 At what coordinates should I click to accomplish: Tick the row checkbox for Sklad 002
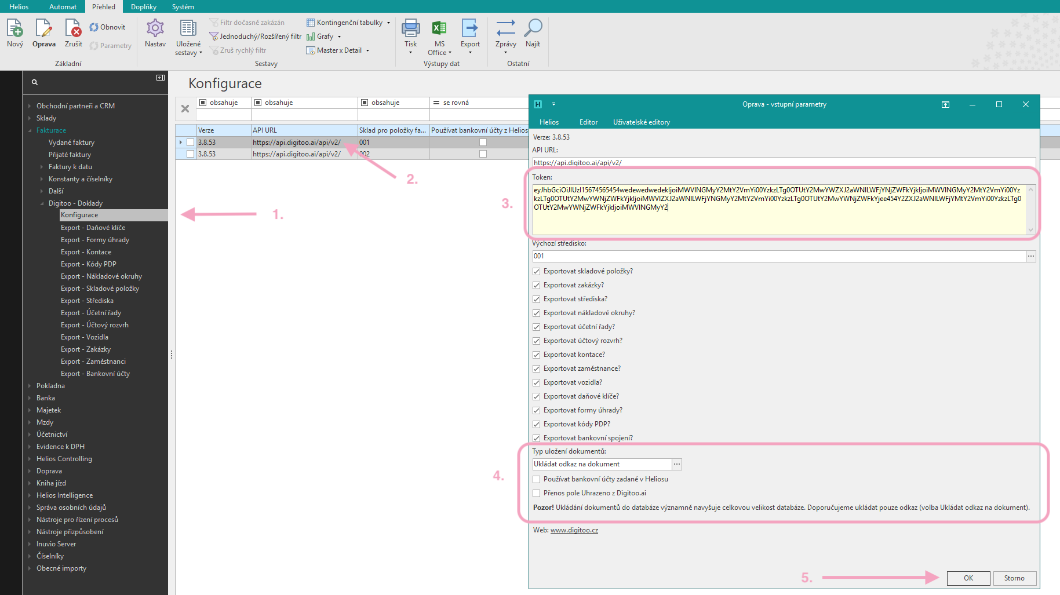[190, 154]
